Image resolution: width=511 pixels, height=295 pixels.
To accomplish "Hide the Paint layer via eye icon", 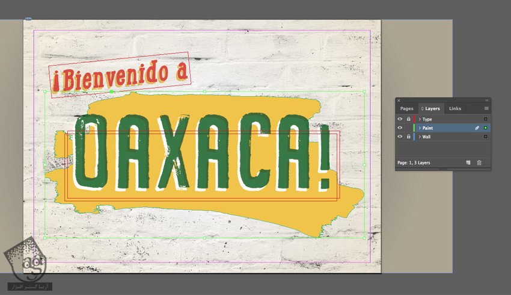I will (400, 128).
